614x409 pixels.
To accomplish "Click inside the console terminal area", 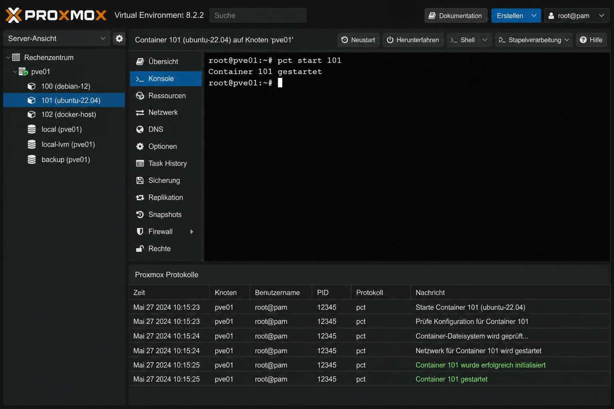I will click(407, 157).
